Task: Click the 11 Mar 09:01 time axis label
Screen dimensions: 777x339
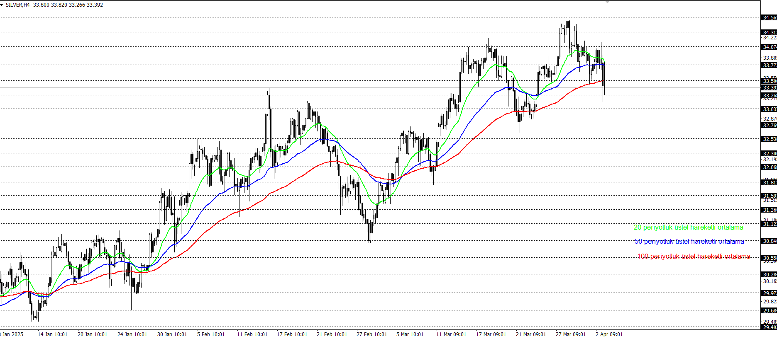Action: 451,334
